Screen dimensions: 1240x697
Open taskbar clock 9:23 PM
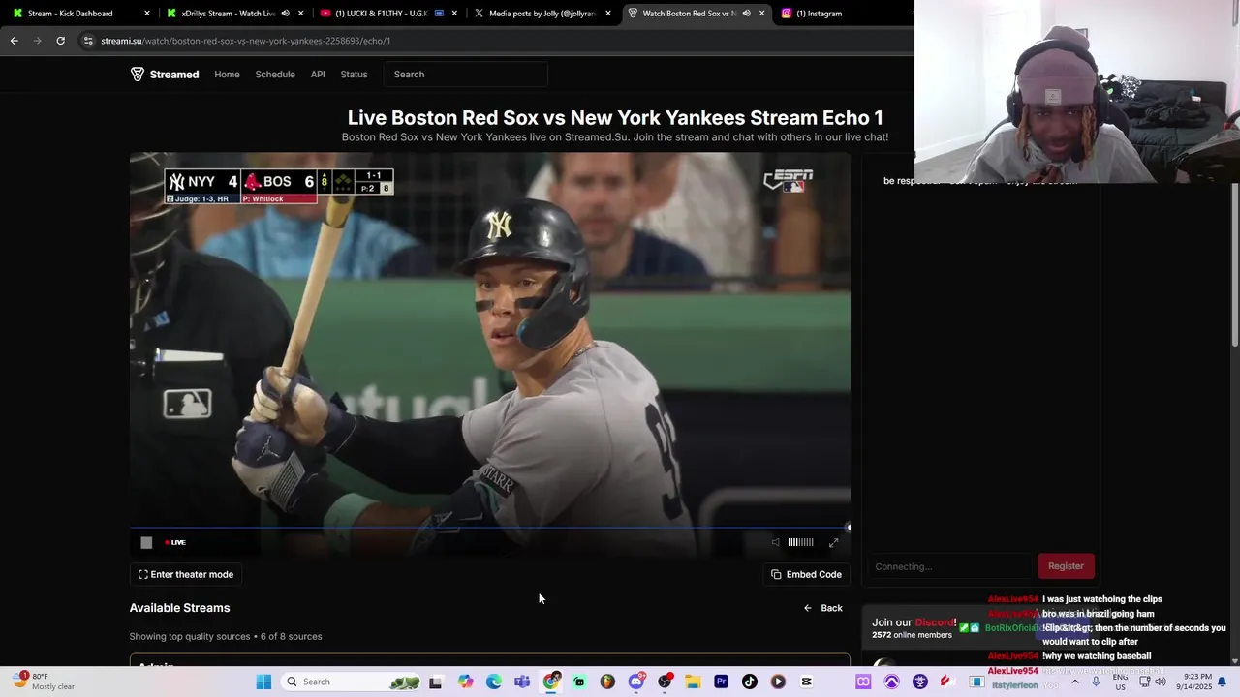1196,682
